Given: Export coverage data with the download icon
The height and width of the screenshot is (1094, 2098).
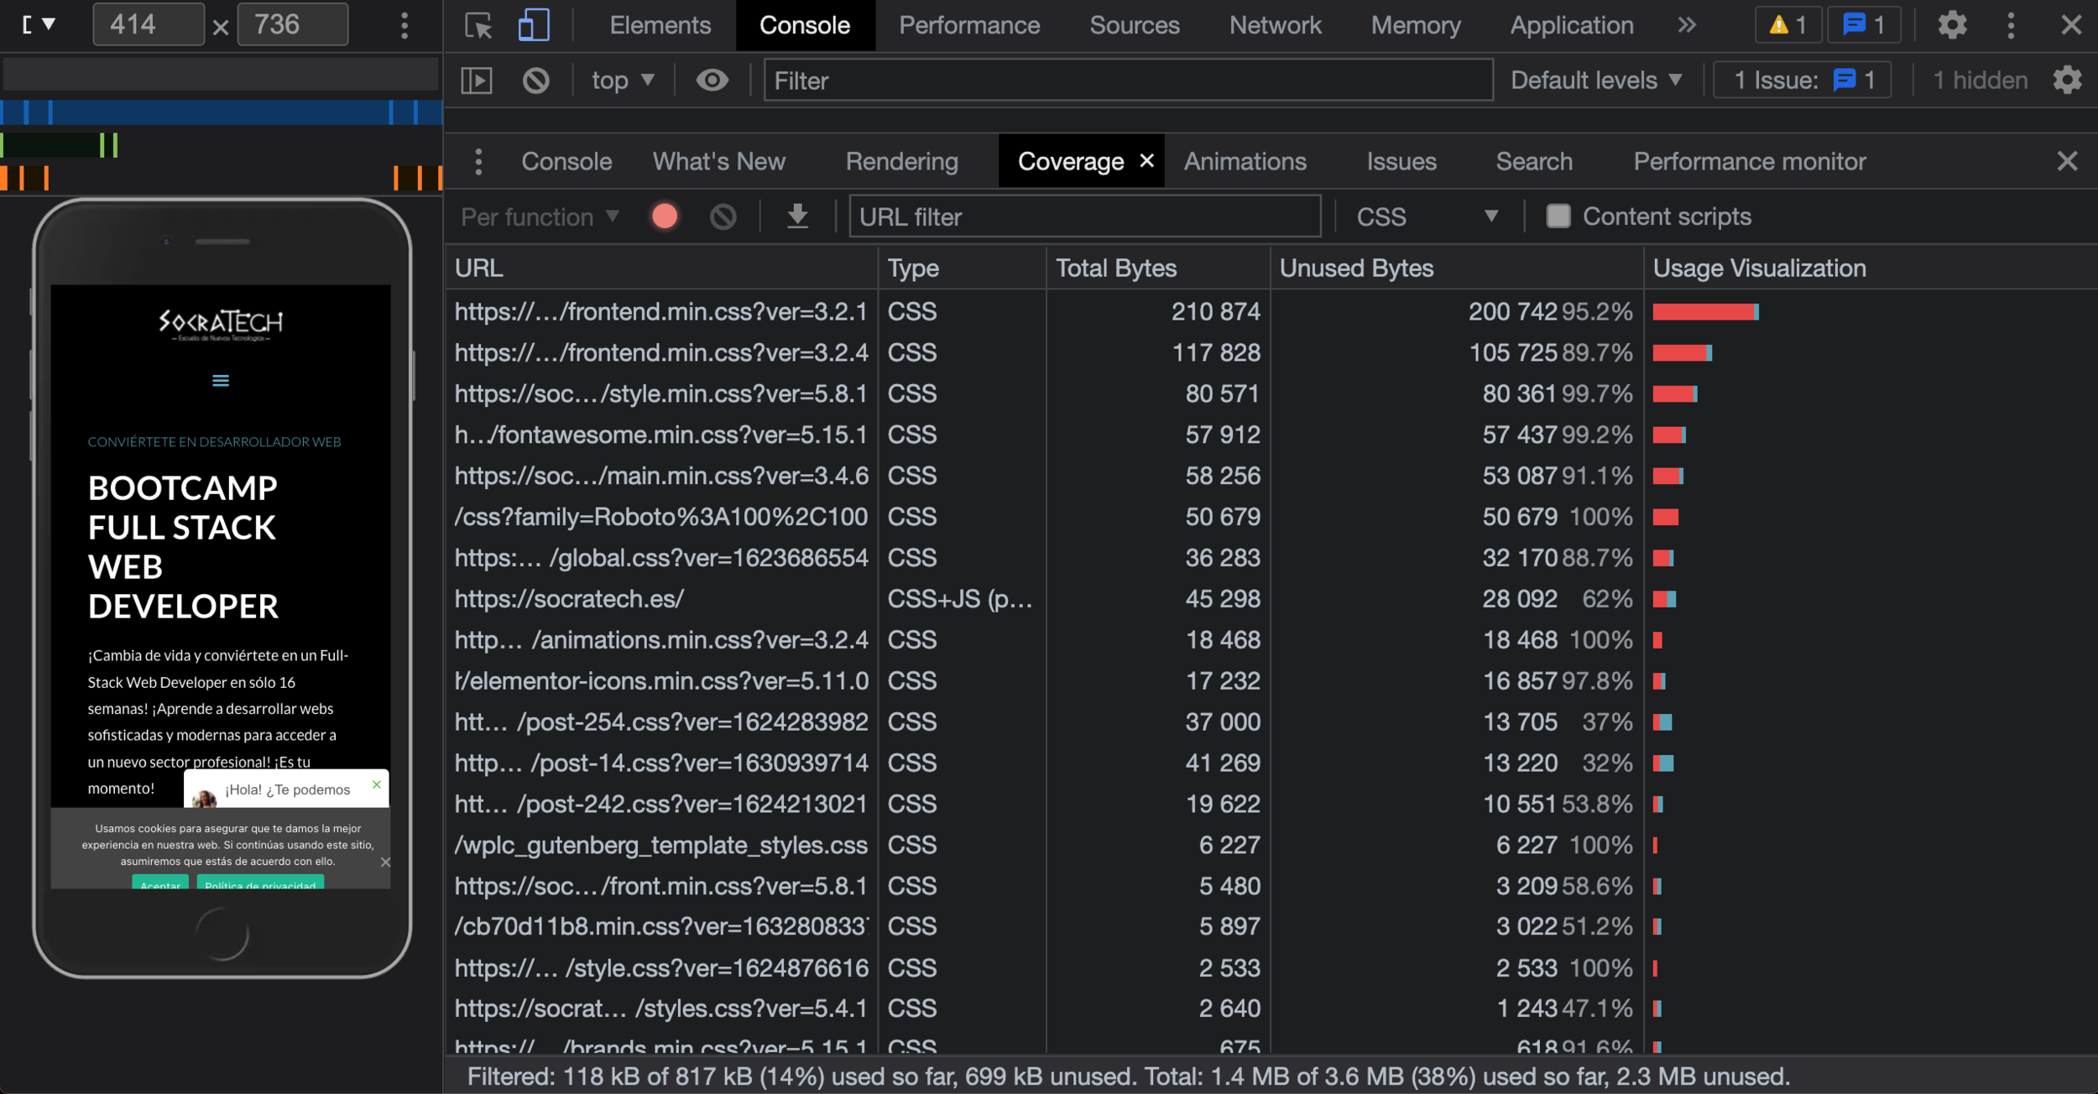Looking at the screenshot, I should [x=797, y=216].
